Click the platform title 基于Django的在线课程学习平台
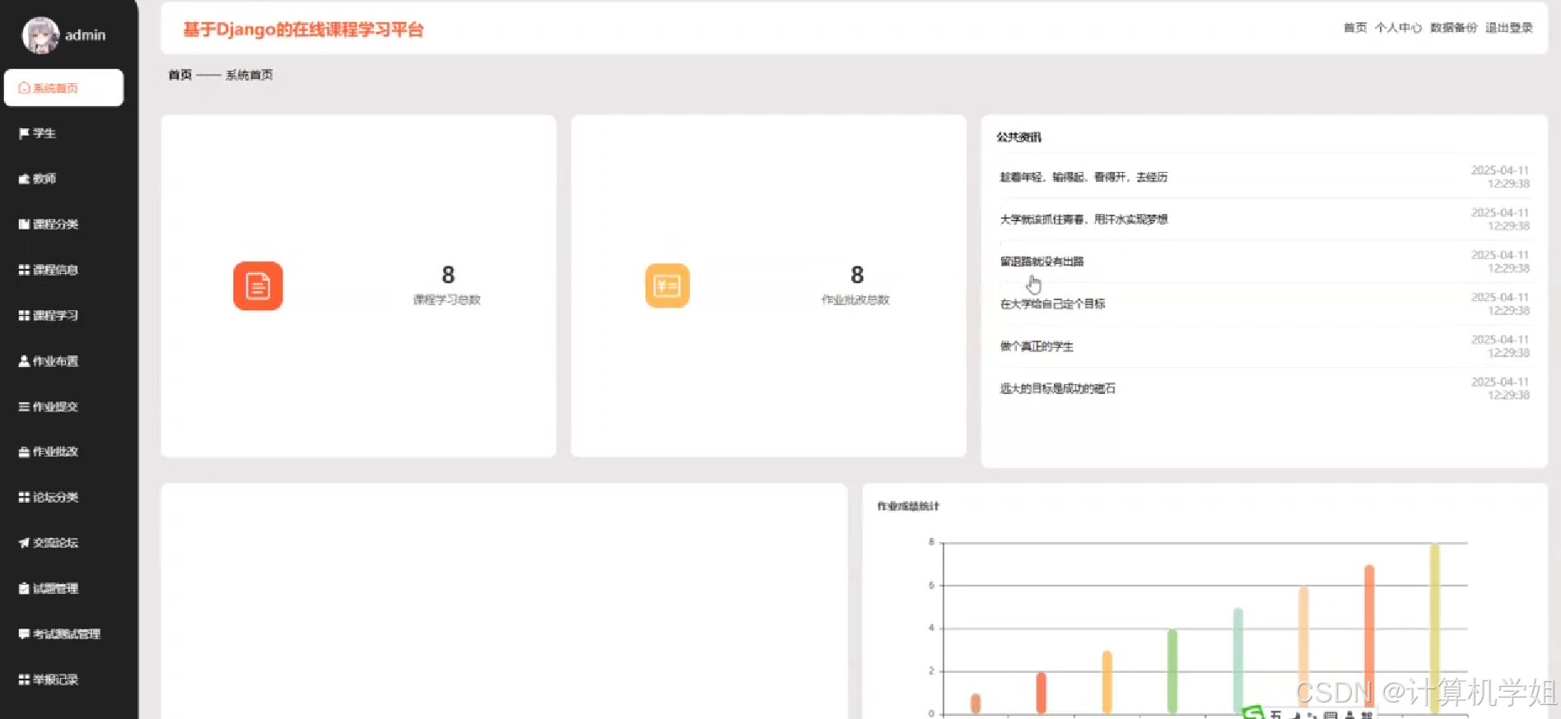 tap(303, 30)
